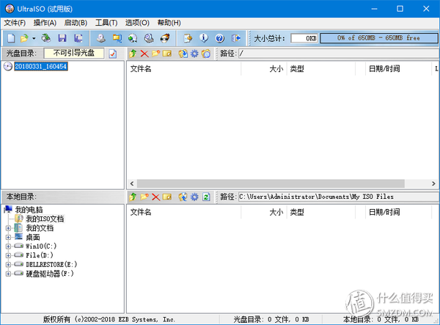Open the 帮助(H) menu
Screen dimensions: 440x325
[x=169, y=23]
